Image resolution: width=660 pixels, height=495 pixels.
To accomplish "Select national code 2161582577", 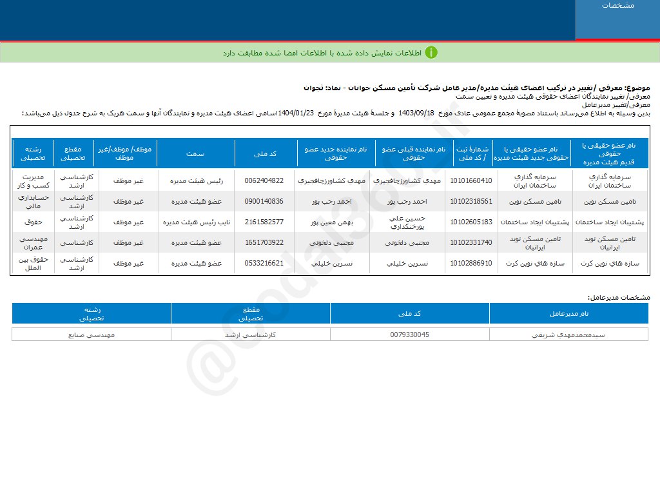I will pyautogui.click(x=264, y=222).
